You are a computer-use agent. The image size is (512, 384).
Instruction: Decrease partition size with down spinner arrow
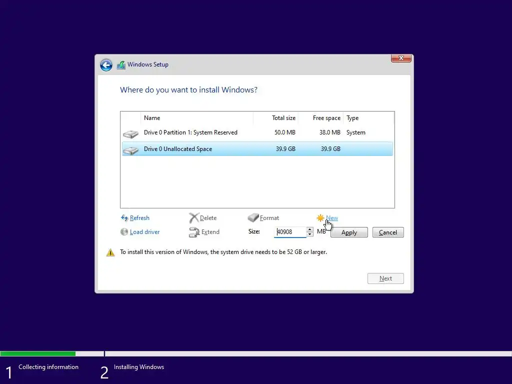click(x=309, y=234)
